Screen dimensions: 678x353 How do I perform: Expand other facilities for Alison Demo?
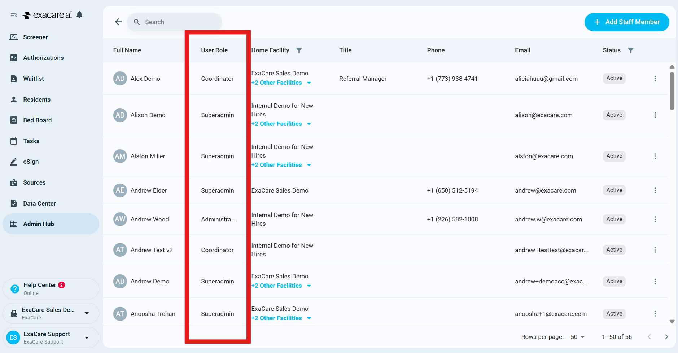[281, 124]
